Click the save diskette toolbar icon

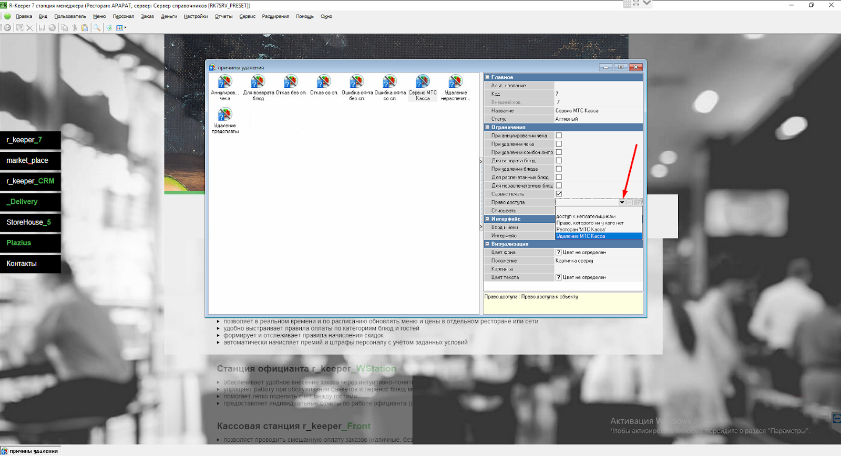pyautogui.click(x=42, y=28)
